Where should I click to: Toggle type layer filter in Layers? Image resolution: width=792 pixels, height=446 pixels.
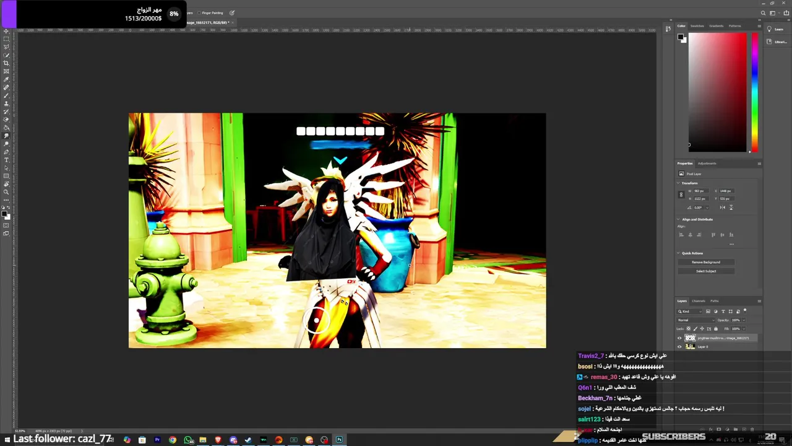[723, 312]
